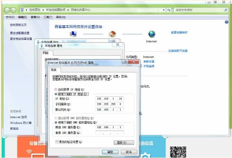Open the 编辑(E) menu

coord(23,17)
